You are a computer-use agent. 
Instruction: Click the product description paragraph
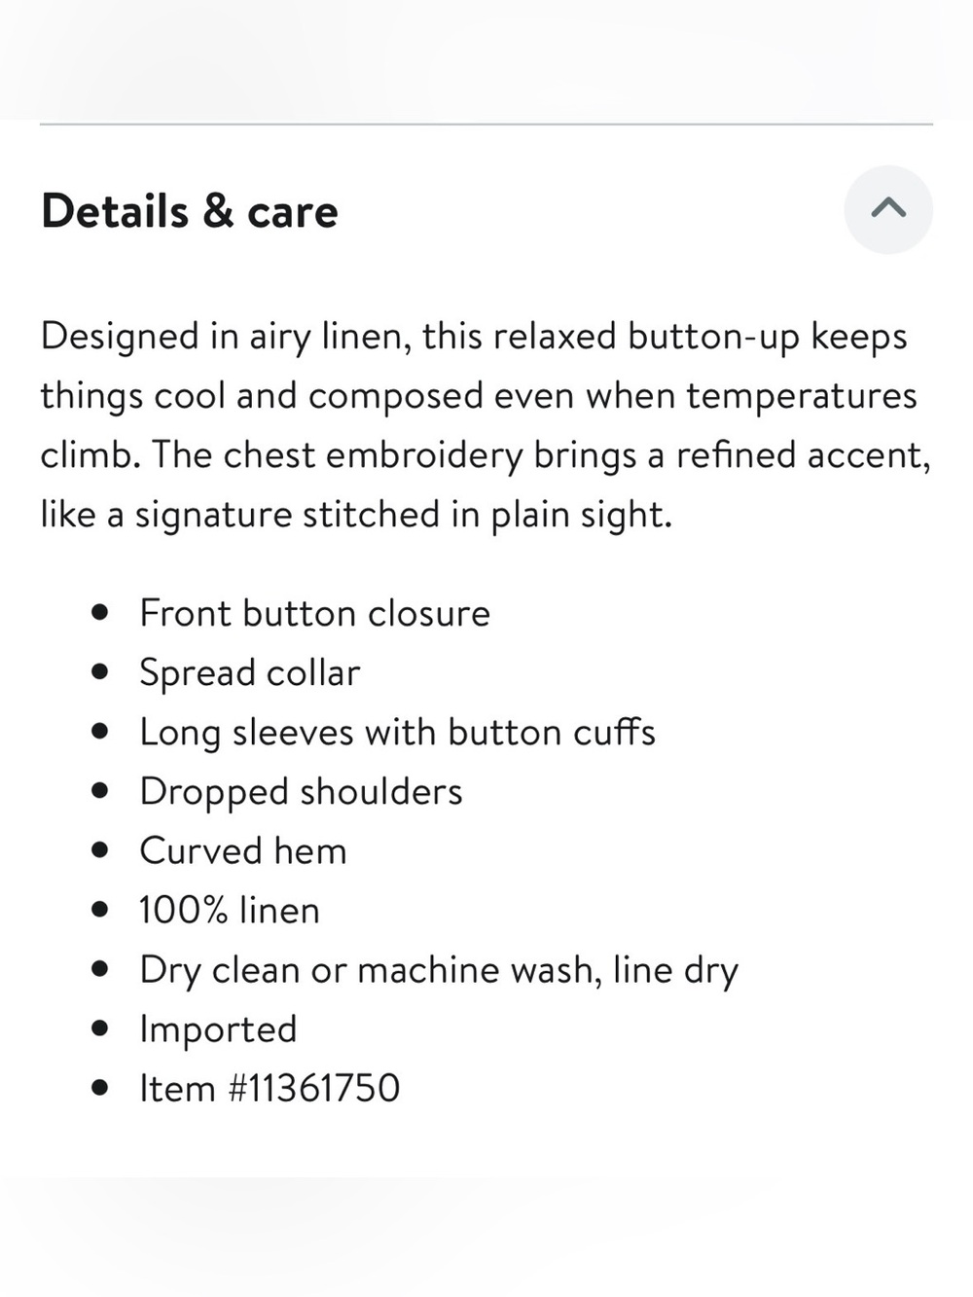(486, 425)
